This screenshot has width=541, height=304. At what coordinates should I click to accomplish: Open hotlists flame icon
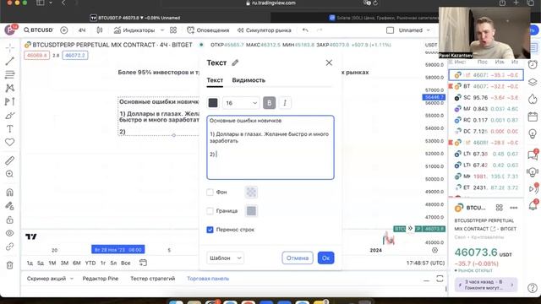coord(533,100)
